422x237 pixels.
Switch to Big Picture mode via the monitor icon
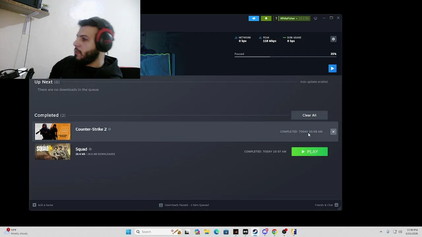316,18
